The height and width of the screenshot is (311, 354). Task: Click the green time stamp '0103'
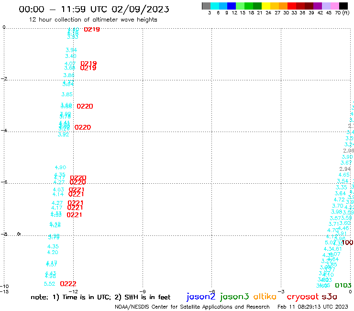[343, 286]
